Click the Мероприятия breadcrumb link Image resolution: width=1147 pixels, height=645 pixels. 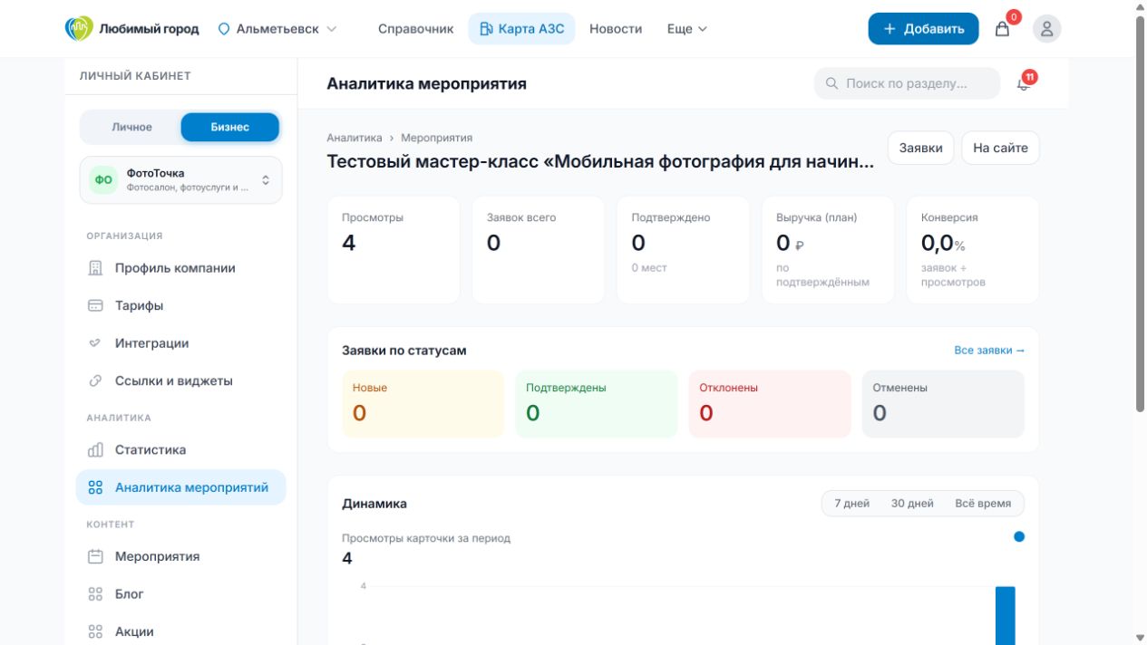click(437, 138)
